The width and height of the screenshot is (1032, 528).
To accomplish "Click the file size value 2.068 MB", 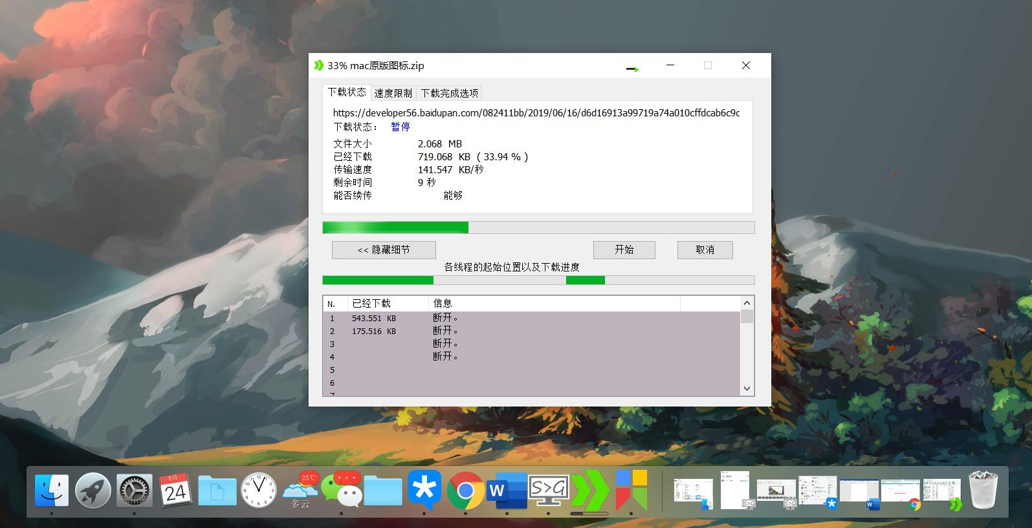I will click(x=440, y=143).
